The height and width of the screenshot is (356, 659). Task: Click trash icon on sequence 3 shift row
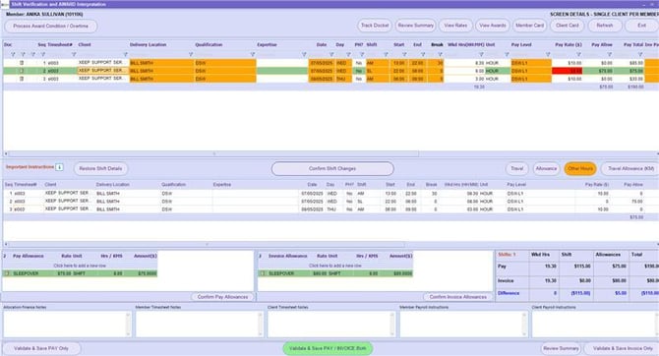tap(22, 79)
